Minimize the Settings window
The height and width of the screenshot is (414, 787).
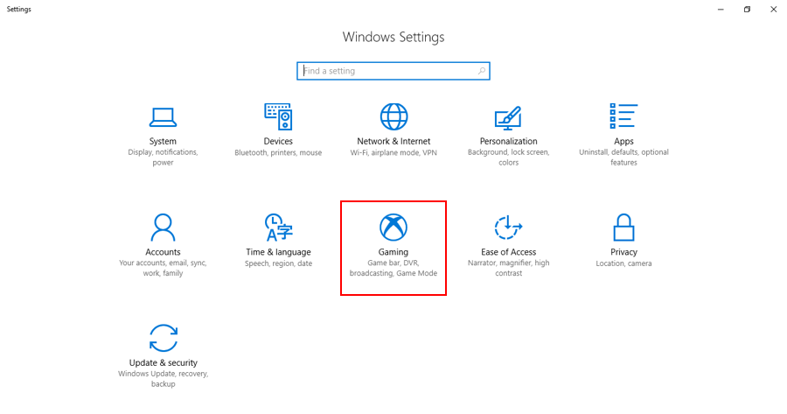pos(721,9)
